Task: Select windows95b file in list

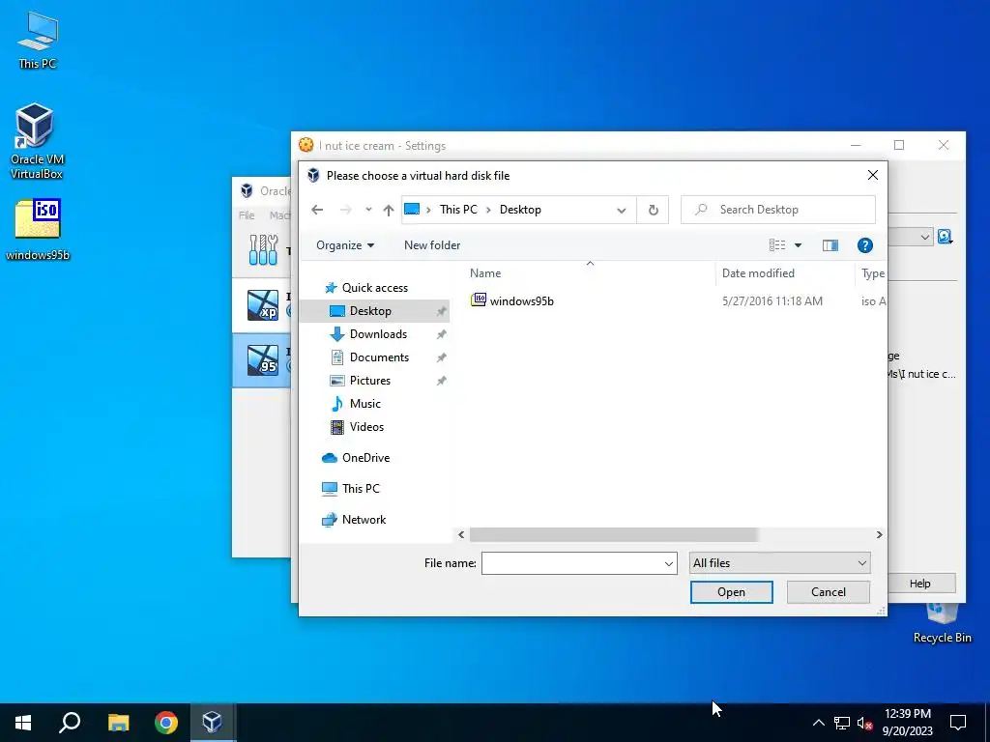Action: [x=512, y=301]
